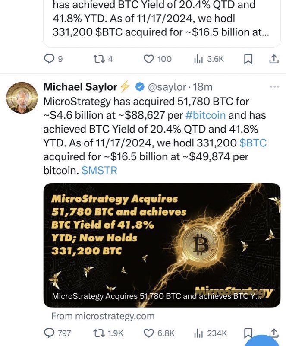This screenshot has height=346, width=286.
Task: Open the more options ellipsis menu
Action: 273,87
